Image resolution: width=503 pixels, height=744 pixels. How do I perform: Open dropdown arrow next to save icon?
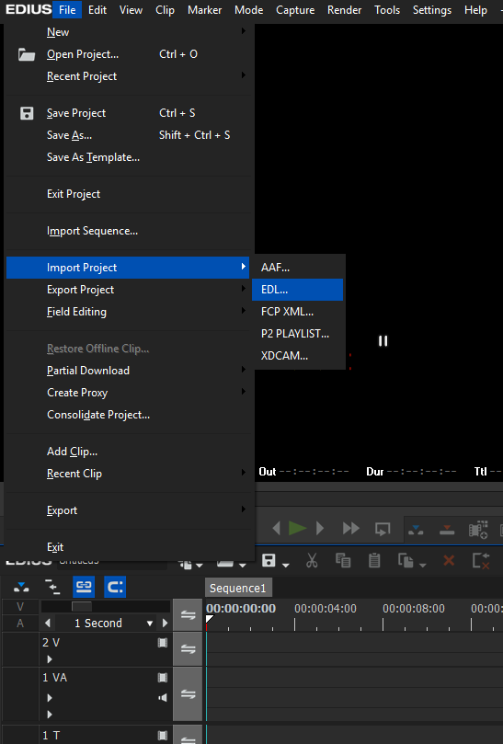tap(286, 565)
